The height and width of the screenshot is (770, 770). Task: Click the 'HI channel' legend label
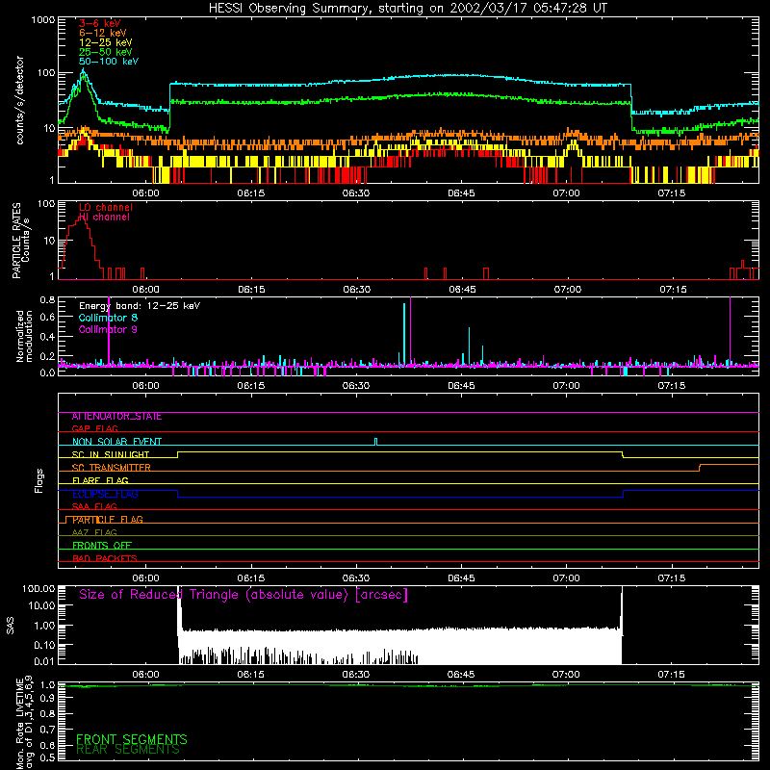click(104, 218)
